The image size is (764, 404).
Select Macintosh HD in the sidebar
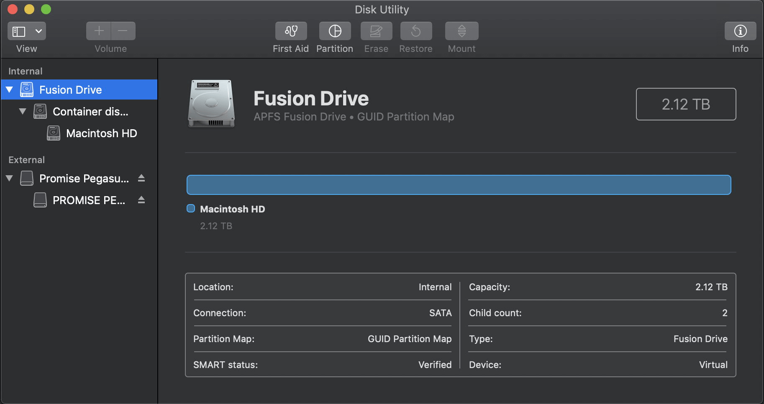pos(102,133)
